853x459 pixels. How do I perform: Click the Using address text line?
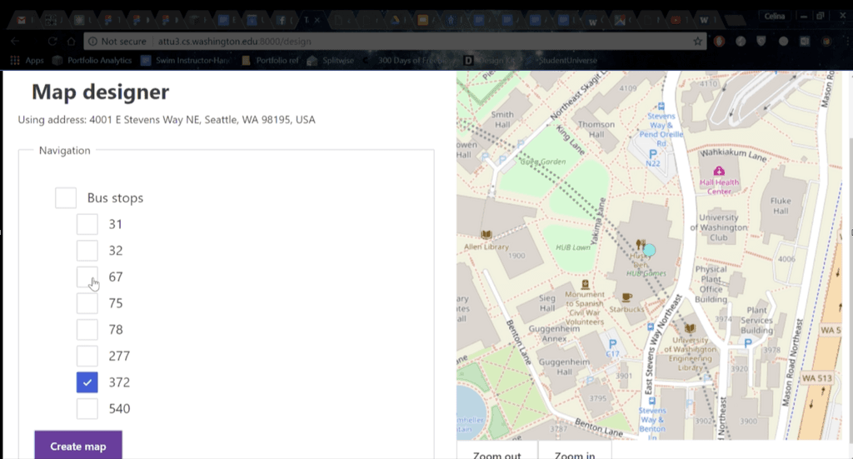tap(167, 120)
